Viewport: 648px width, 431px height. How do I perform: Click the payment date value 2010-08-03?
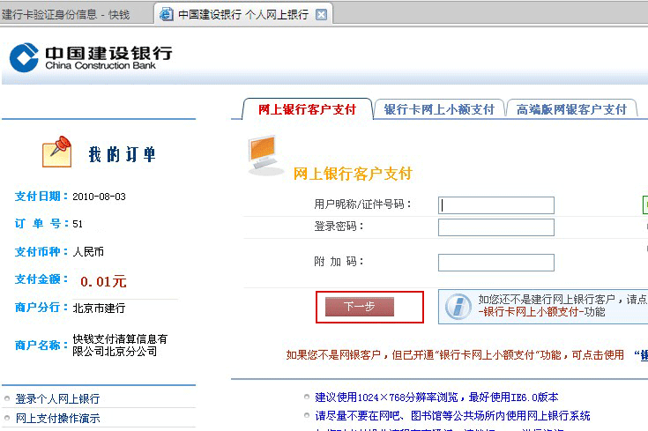coord(99,197)
